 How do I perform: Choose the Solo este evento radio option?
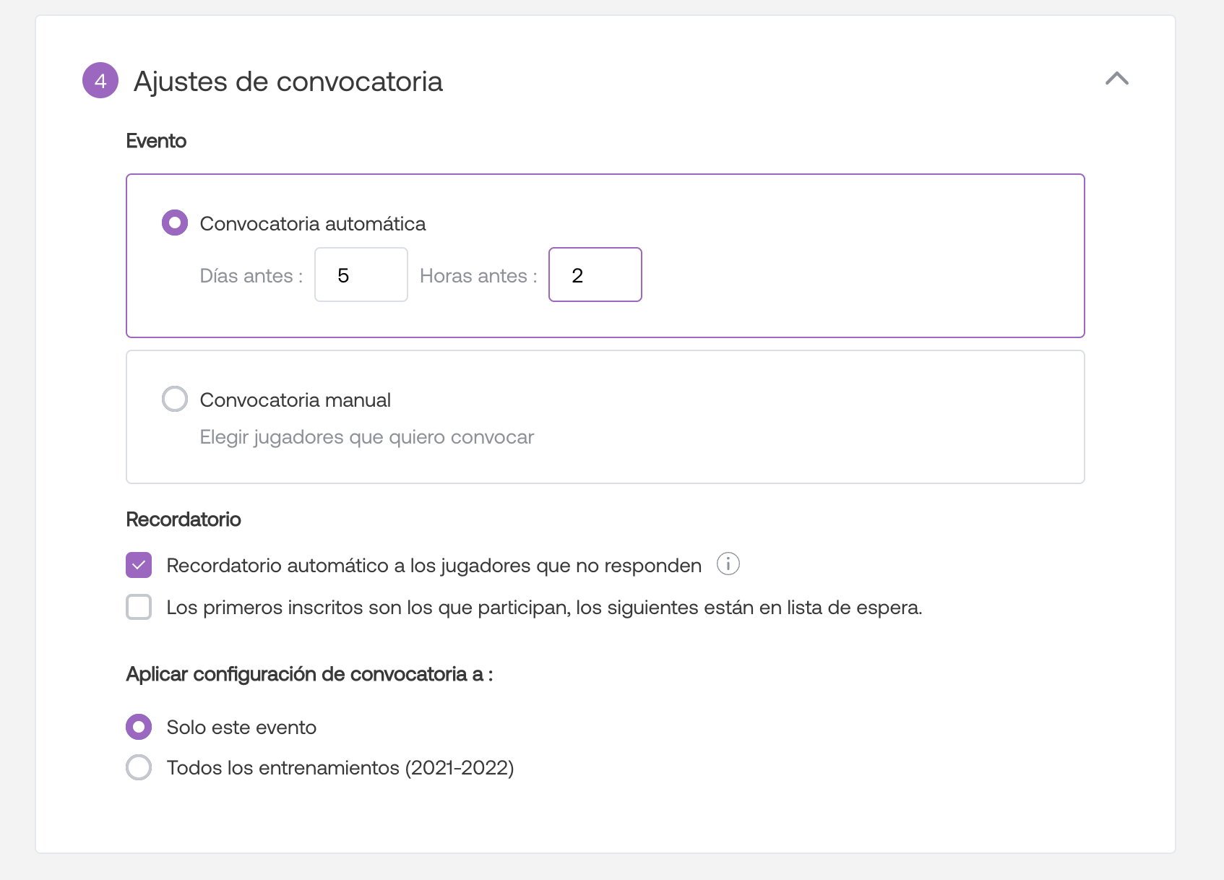click(139, 727)
